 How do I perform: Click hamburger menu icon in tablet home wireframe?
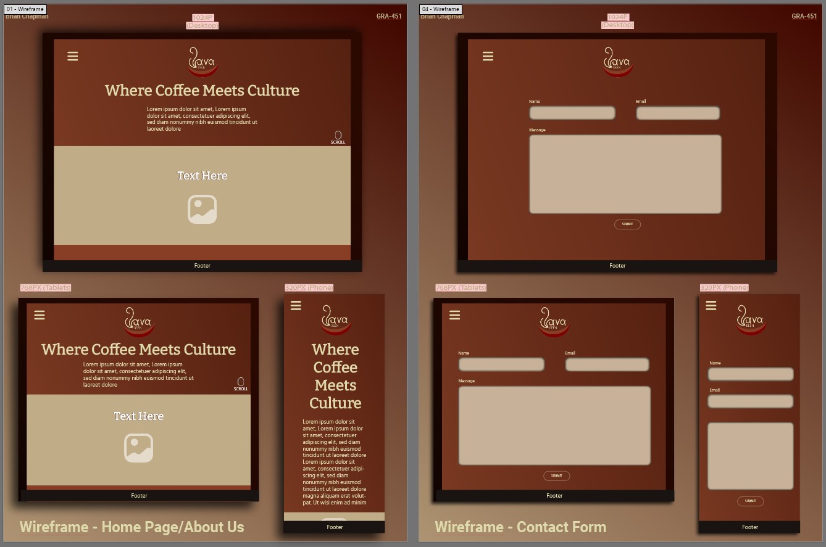[40, 315]
